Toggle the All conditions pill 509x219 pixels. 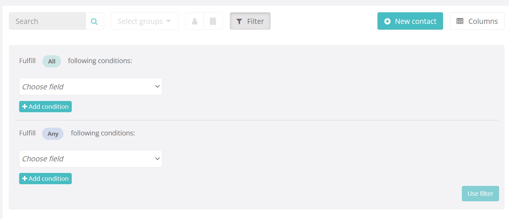pos(52,61)
